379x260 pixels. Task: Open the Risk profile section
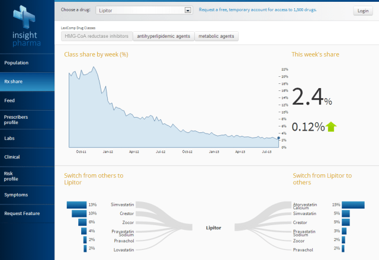pyautogui.click(x=27, y=176)
